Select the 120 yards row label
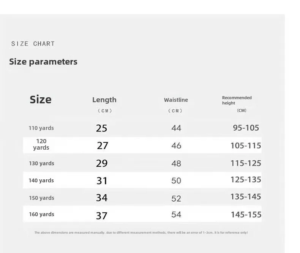 coord(41,144)
